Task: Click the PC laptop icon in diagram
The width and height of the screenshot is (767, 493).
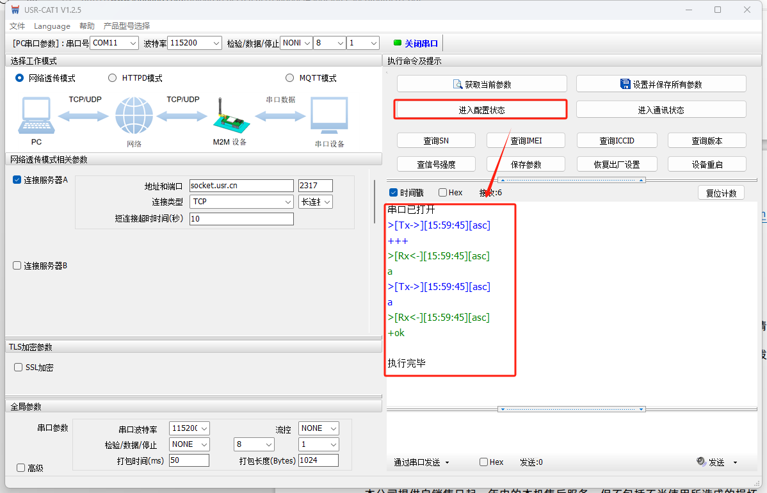Action: pos(36,115)
